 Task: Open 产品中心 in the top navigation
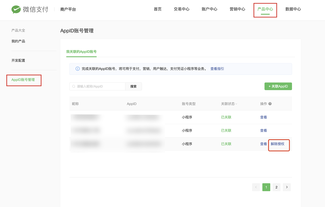265,9
